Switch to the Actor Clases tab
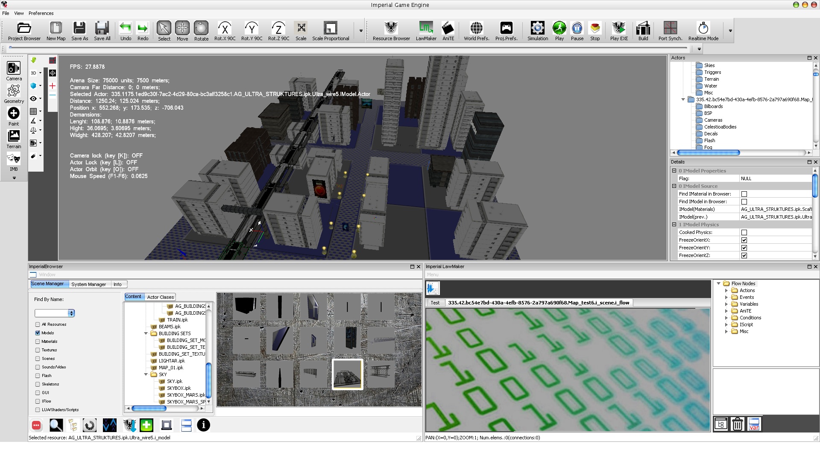 pos(160,297)
